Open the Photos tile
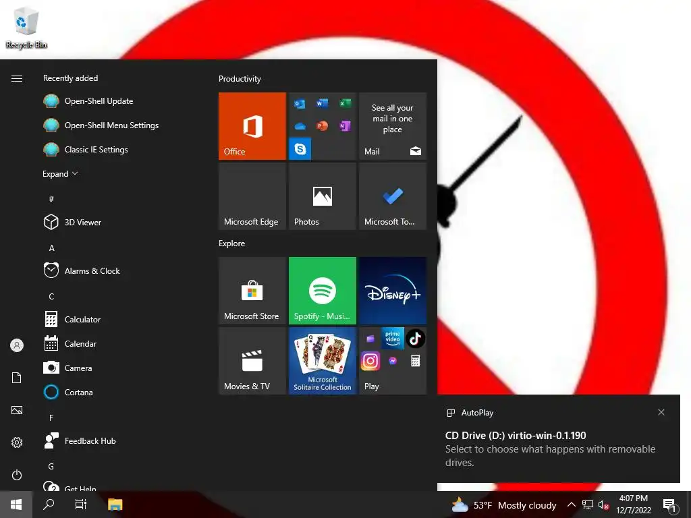 (323, 196)
